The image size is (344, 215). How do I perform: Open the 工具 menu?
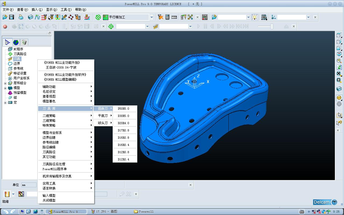tap(66, 10)
